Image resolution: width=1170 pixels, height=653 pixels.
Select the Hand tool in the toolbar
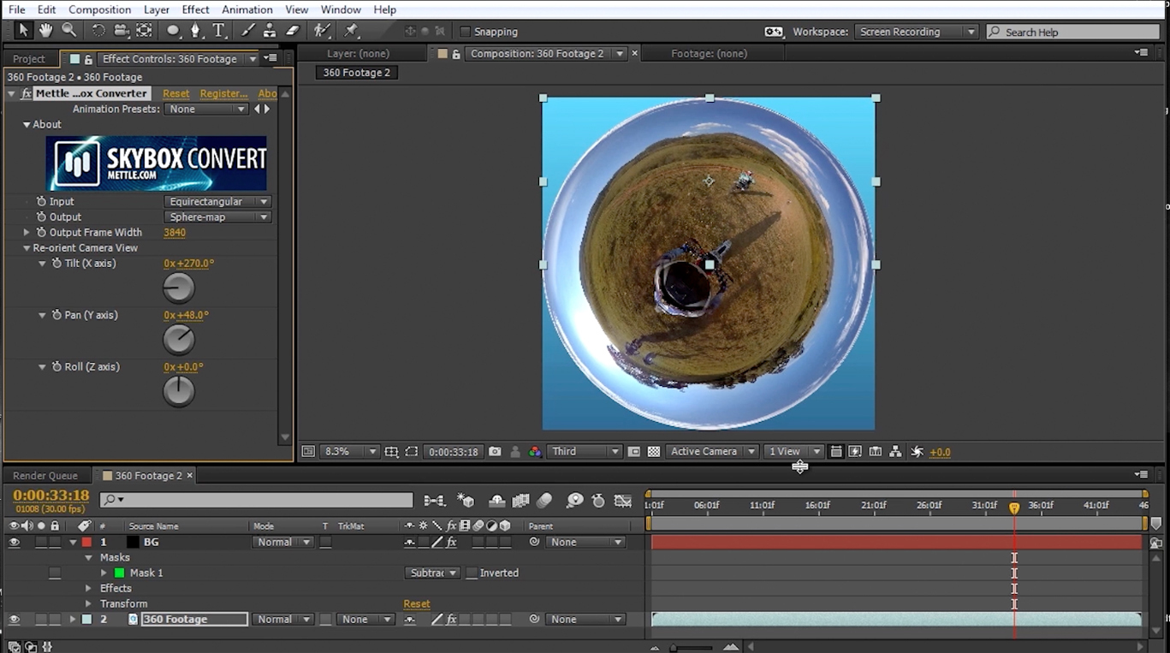pyautogui.click(x=45, y=31)
